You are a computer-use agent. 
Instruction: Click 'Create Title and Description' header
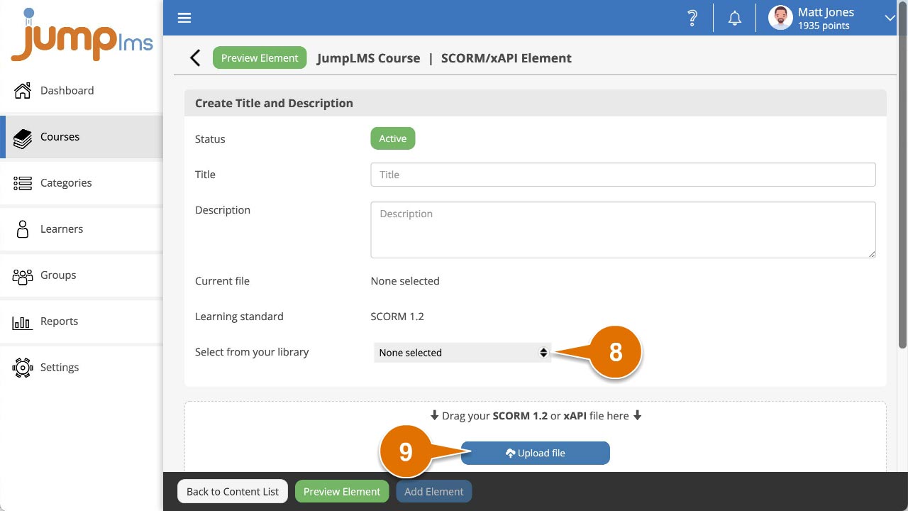pos(274,103)
